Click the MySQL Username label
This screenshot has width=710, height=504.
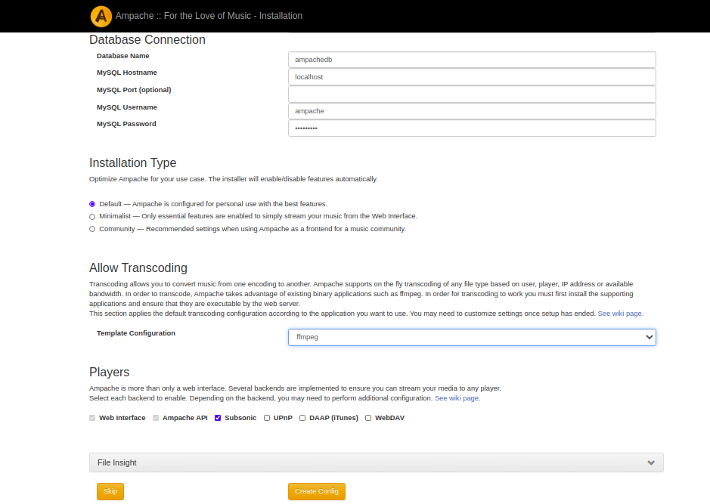coord(127,107)
